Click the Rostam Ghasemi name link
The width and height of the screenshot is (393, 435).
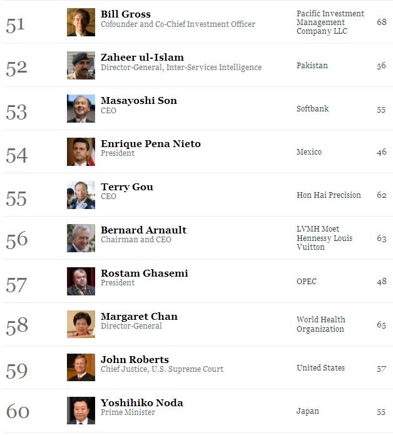click(x=144, y=274)
